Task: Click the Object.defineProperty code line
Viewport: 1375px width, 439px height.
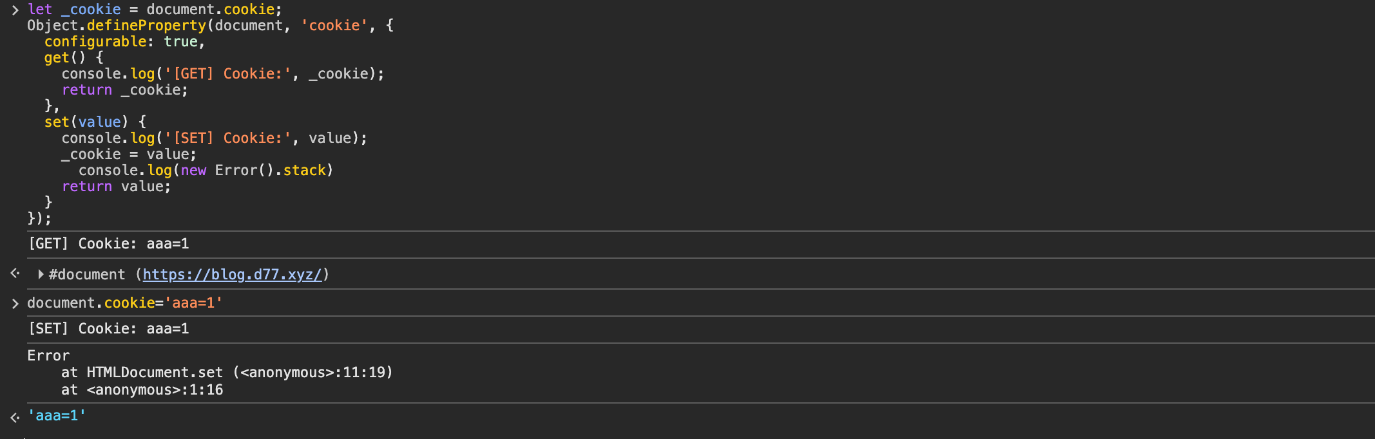Action: point(210,26)
